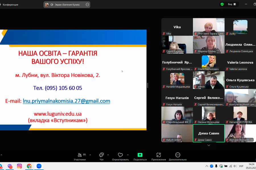Select Valeria Leonova participant tile
Viewport: 256px width, 170px height.
coord(240,62)
